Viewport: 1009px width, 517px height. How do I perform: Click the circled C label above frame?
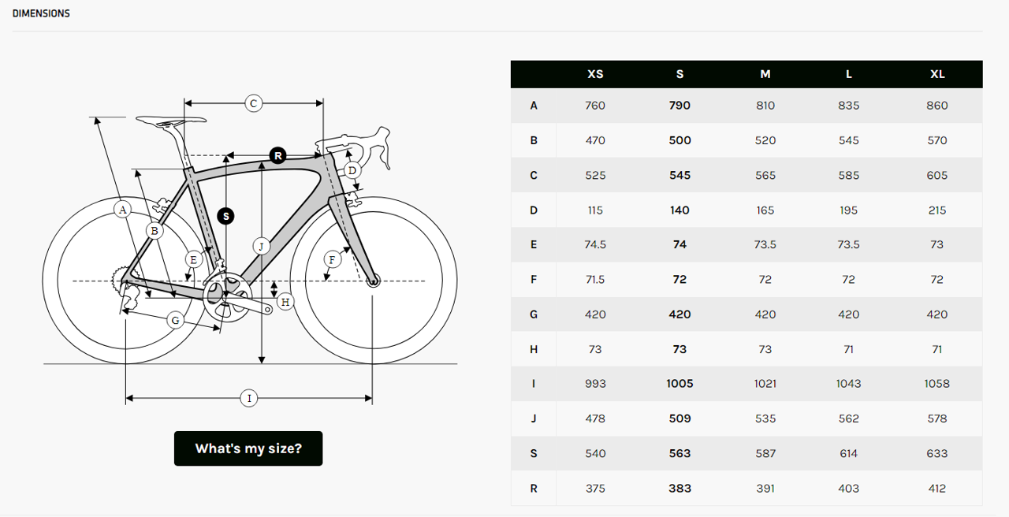click(253, 102)
